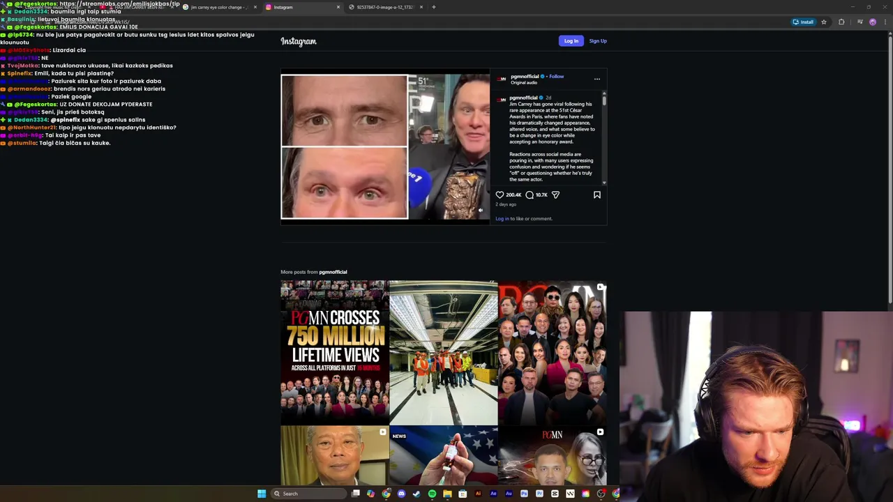Open the PGMN group of people reel thumbnail

click(x=553, y=352)
